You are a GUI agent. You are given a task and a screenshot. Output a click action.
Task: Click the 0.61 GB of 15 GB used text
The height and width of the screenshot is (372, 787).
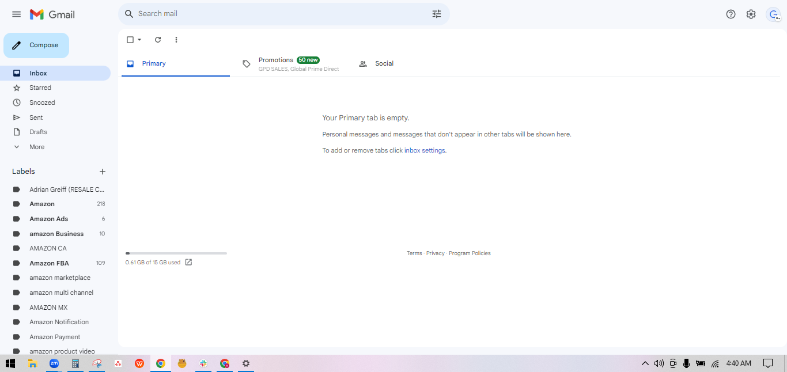click(x=153, y=263)
